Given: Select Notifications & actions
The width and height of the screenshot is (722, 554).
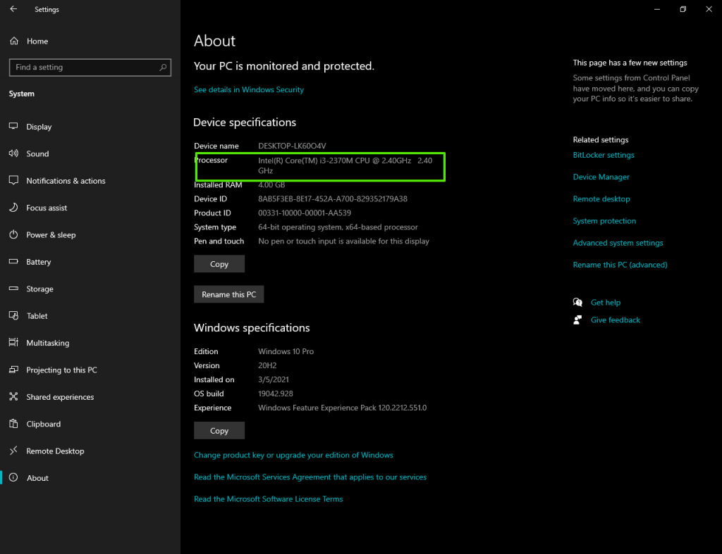Looking at the screenshot, I should tap(66, 181).
